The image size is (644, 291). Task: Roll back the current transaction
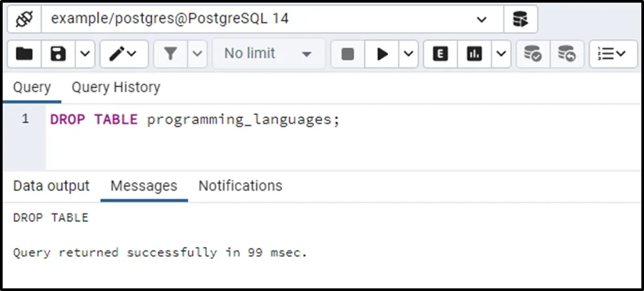pos(566,54)
